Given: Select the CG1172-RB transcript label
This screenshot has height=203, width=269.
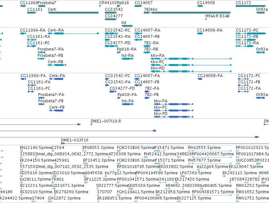Looking at the screenshot, I should [x=247, y=37].
